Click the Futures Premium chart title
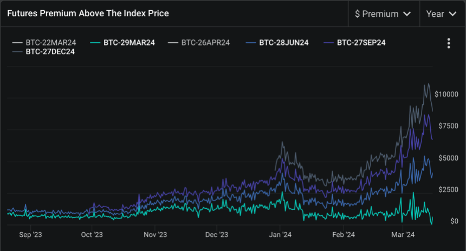Viewport: 466px width, 251px height. [88, 14]
